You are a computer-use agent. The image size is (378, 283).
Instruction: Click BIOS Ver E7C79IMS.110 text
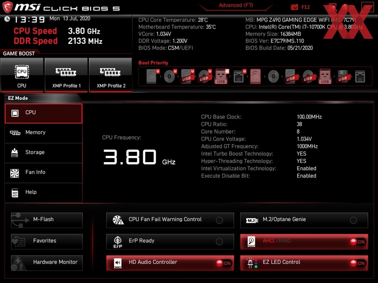tap(275, 41)
